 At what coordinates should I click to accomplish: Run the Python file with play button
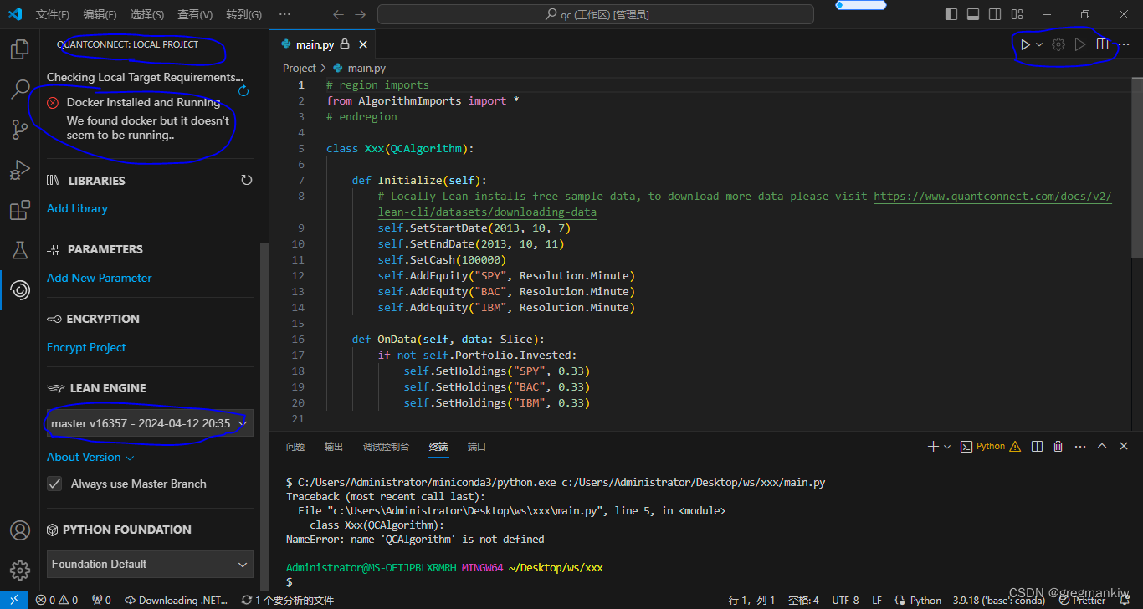coord(1025,44)
